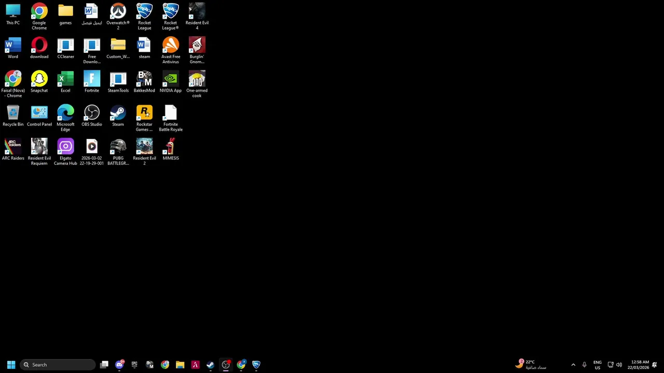The image size is (664, 373).
Task: Open Discord from the taskbar
Action: click(x=119, y=365)
